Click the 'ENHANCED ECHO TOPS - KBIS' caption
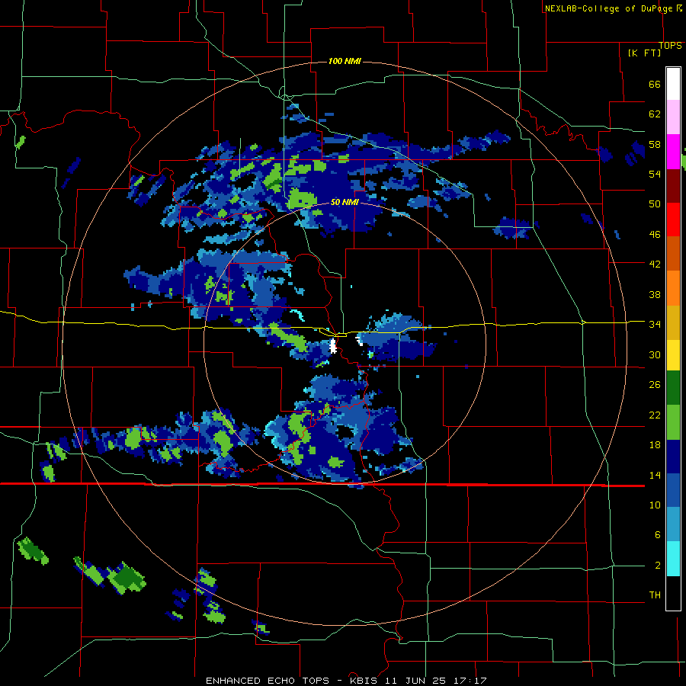 coord(292,681)
